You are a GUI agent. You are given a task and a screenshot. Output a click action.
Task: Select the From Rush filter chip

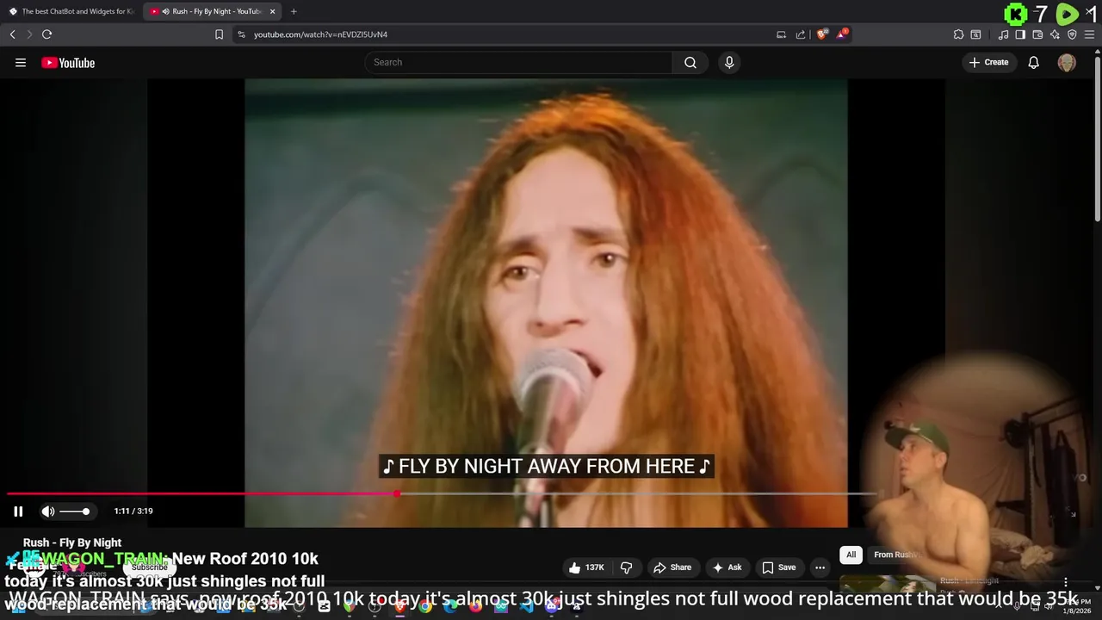pos(897,555)
